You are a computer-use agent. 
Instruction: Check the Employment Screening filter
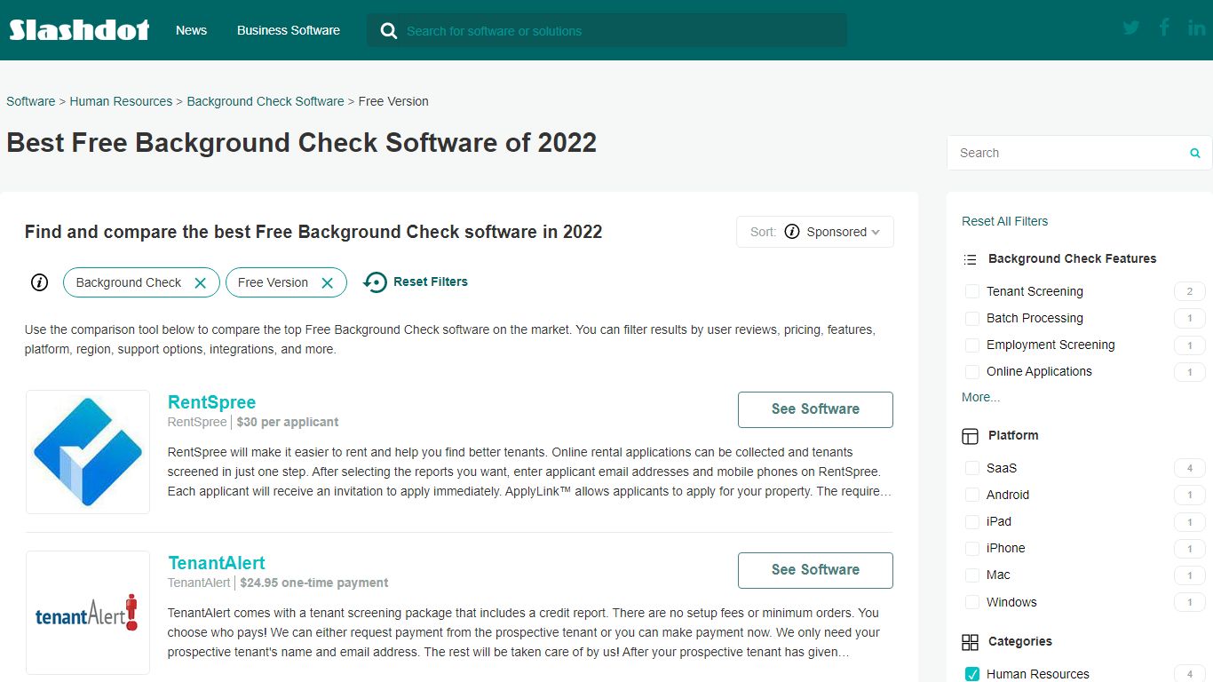(x=972, y=345)
